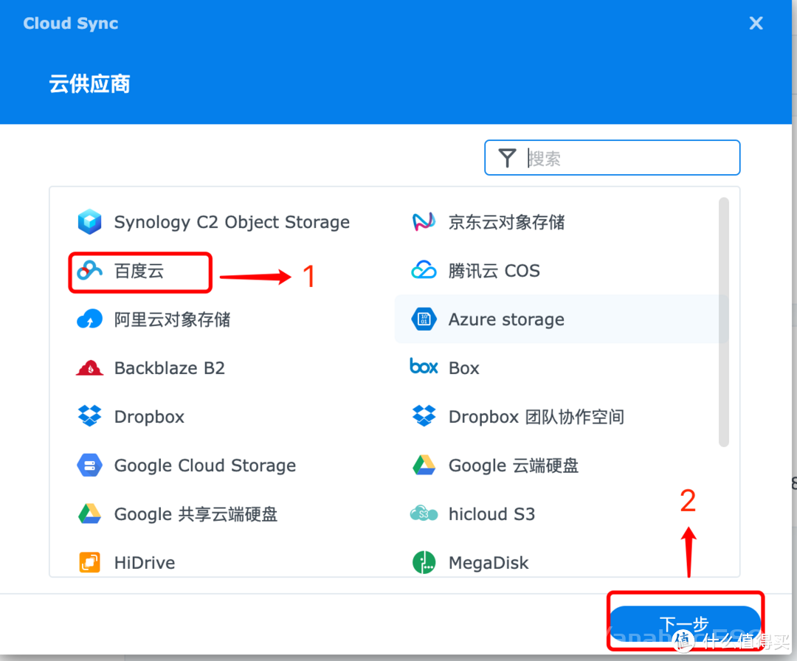797x661 pixels.
Task: Click the 下一步 button
Action: point(685,623)
